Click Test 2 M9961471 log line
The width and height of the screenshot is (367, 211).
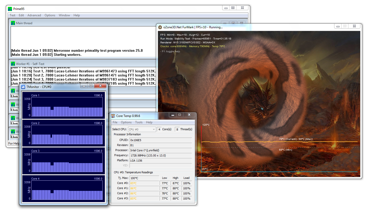click(x=83, y=75)
